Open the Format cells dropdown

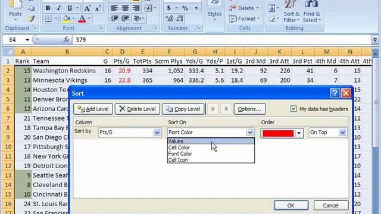click(x=245, y=18)
